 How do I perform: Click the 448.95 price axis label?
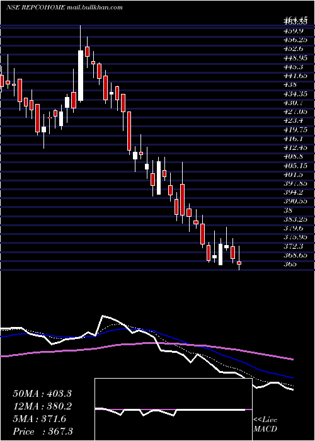point(294,58)
